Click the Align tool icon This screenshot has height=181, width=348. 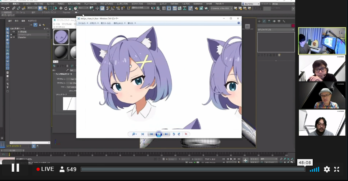click(x=158, y=8)
